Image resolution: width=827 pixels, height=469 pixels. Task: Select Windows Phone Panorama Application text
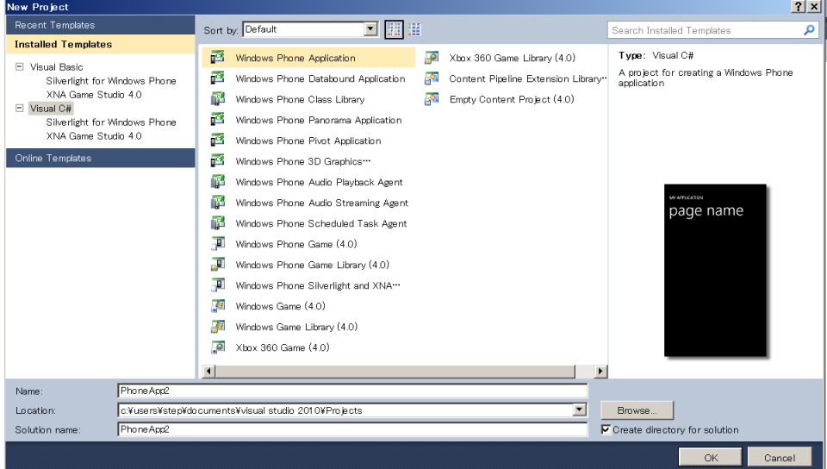point(319,121)
